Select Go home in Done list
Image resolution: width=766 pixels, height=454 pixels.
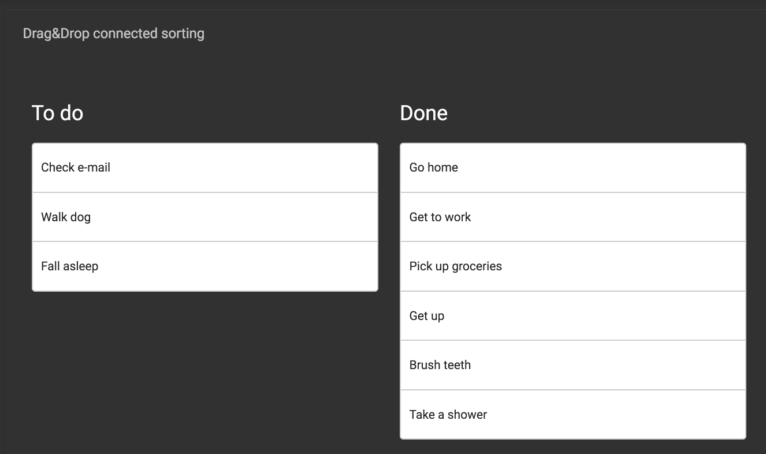click(573, 168)
